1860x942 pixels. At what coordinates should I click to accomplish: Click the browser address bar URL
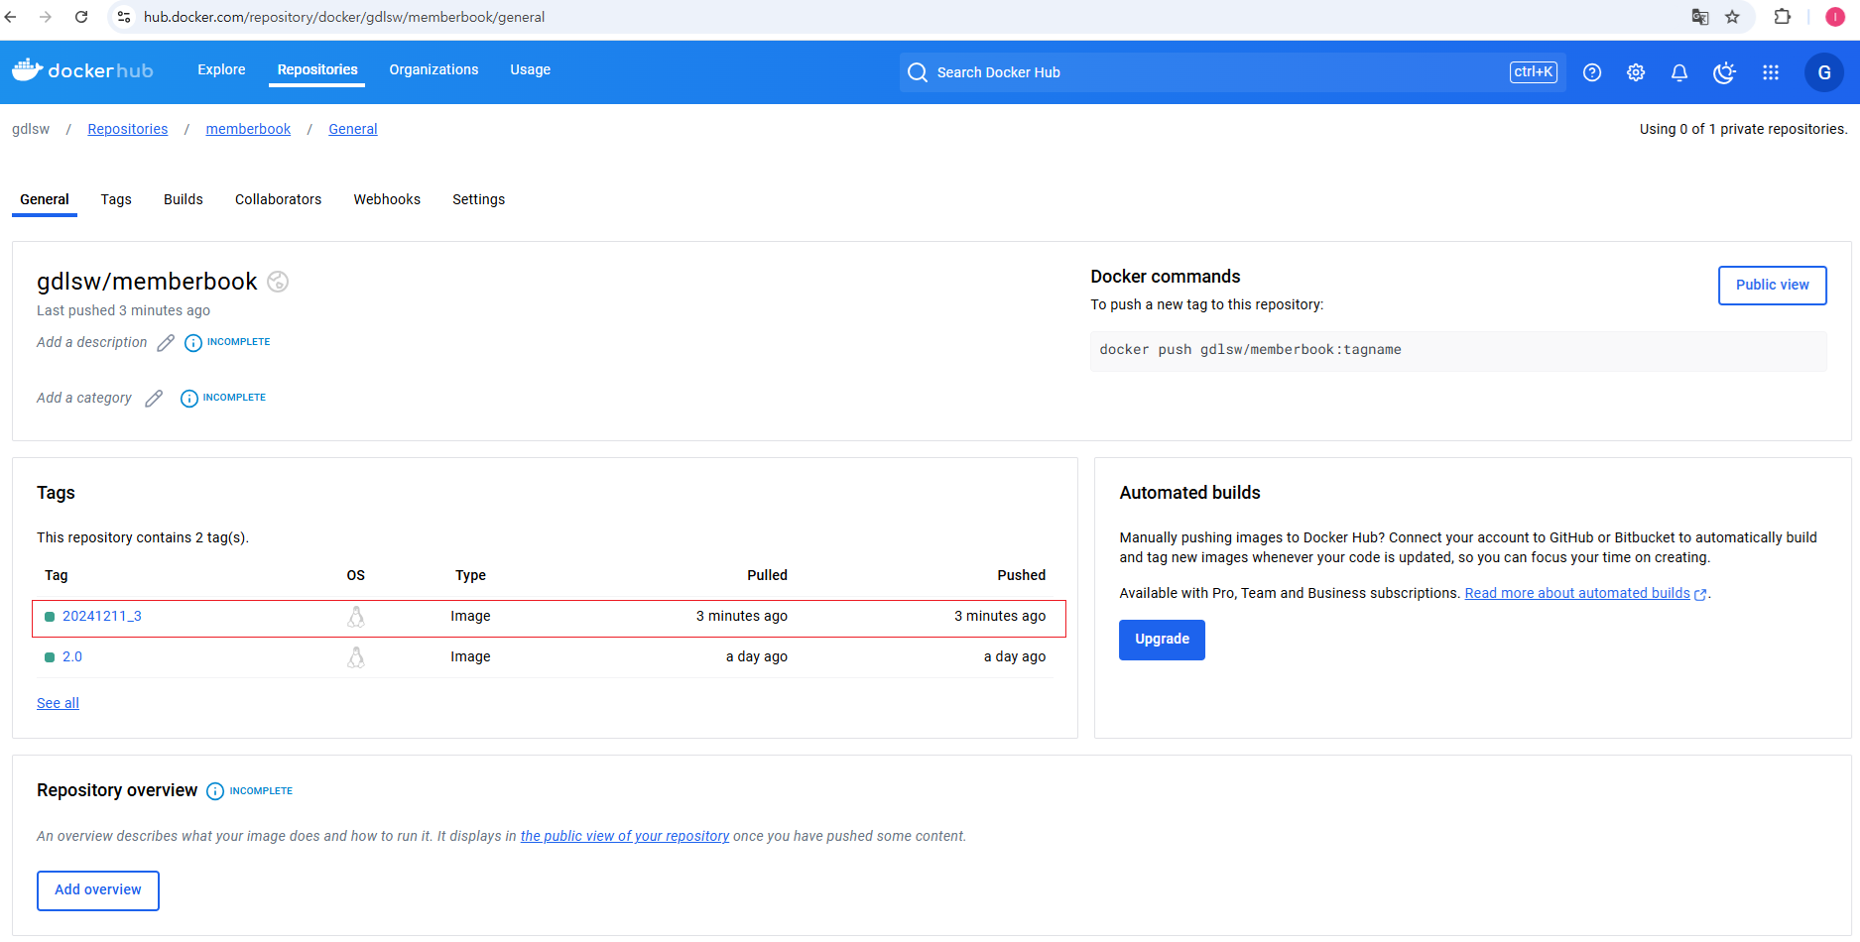coord(344,17)
